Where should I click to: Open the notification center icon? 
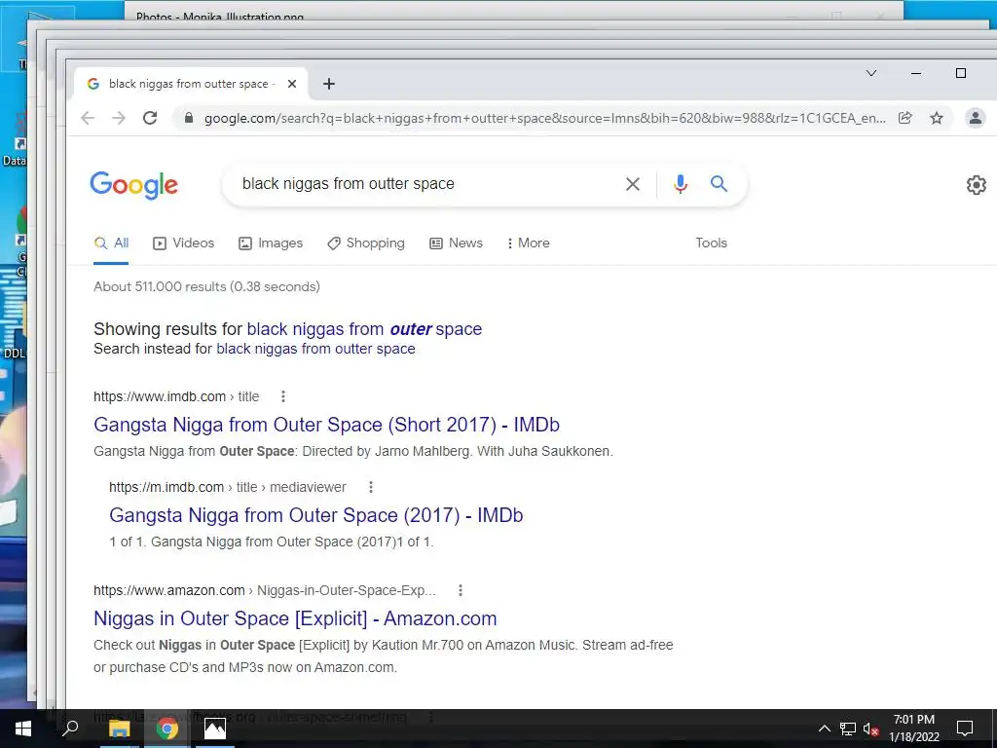[x=965, y=729]
